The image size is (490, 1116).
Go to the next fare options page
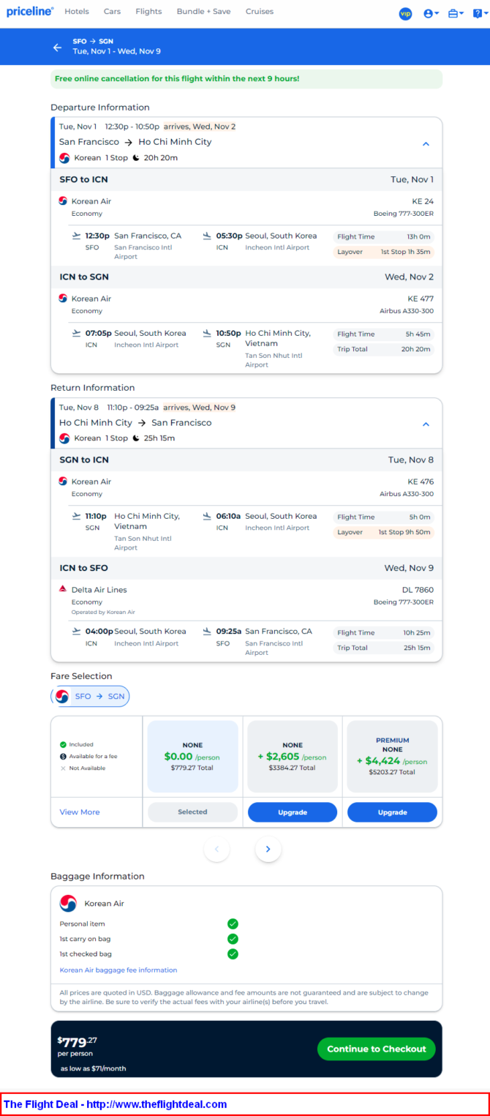pos(268,849)
